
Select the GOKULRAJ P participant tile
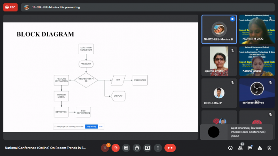[219, 93]
